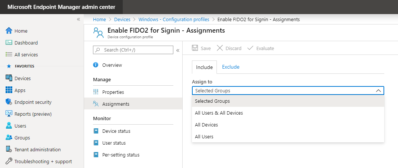Open Endpoint security shield icon
The image size is (398, 168).
point(9,102)
